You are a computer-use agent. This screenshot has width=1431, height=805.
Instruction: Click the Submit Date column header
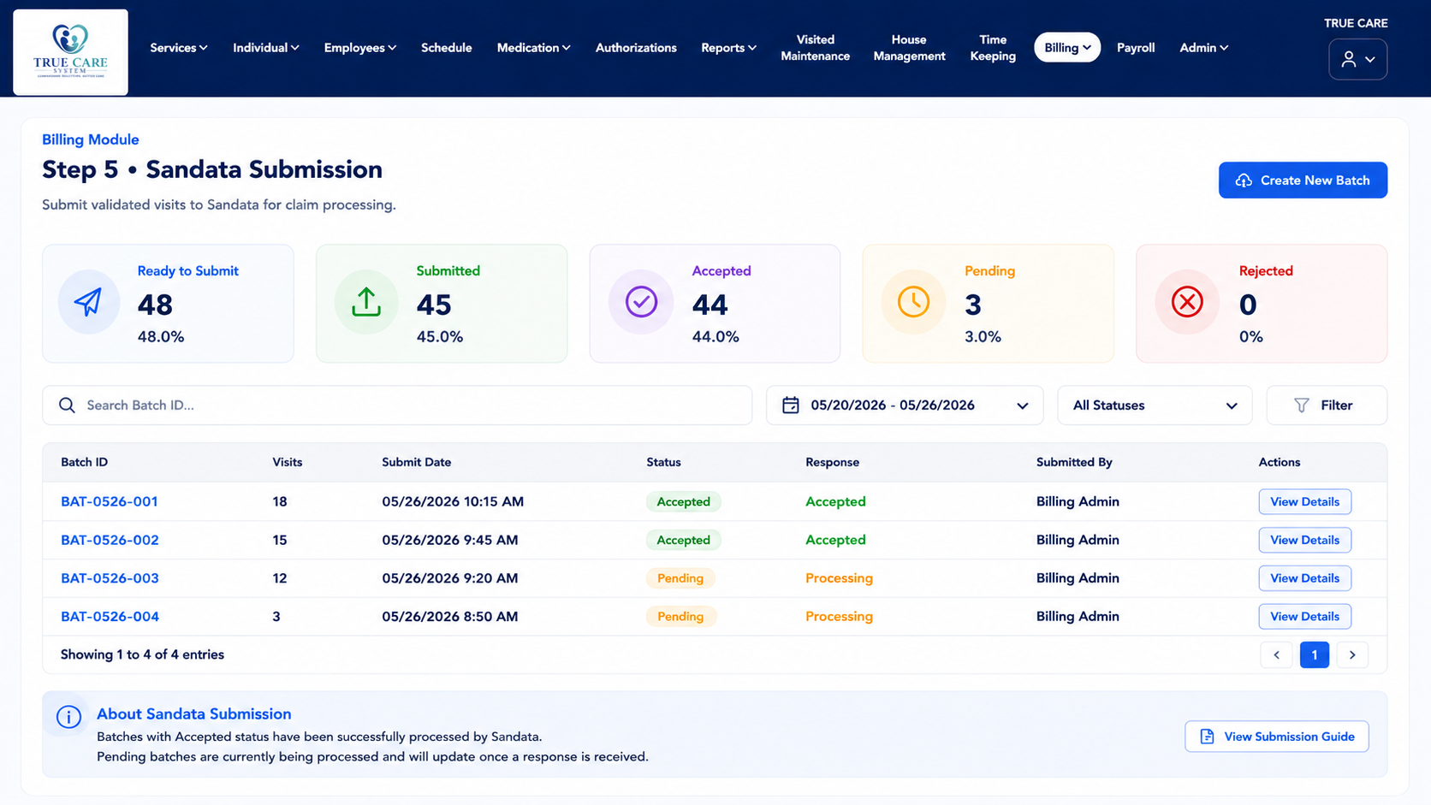pos(417,462)
